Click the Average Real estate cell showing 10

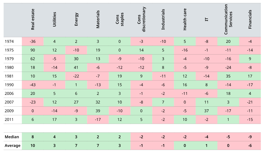click(x=33, y=146)
